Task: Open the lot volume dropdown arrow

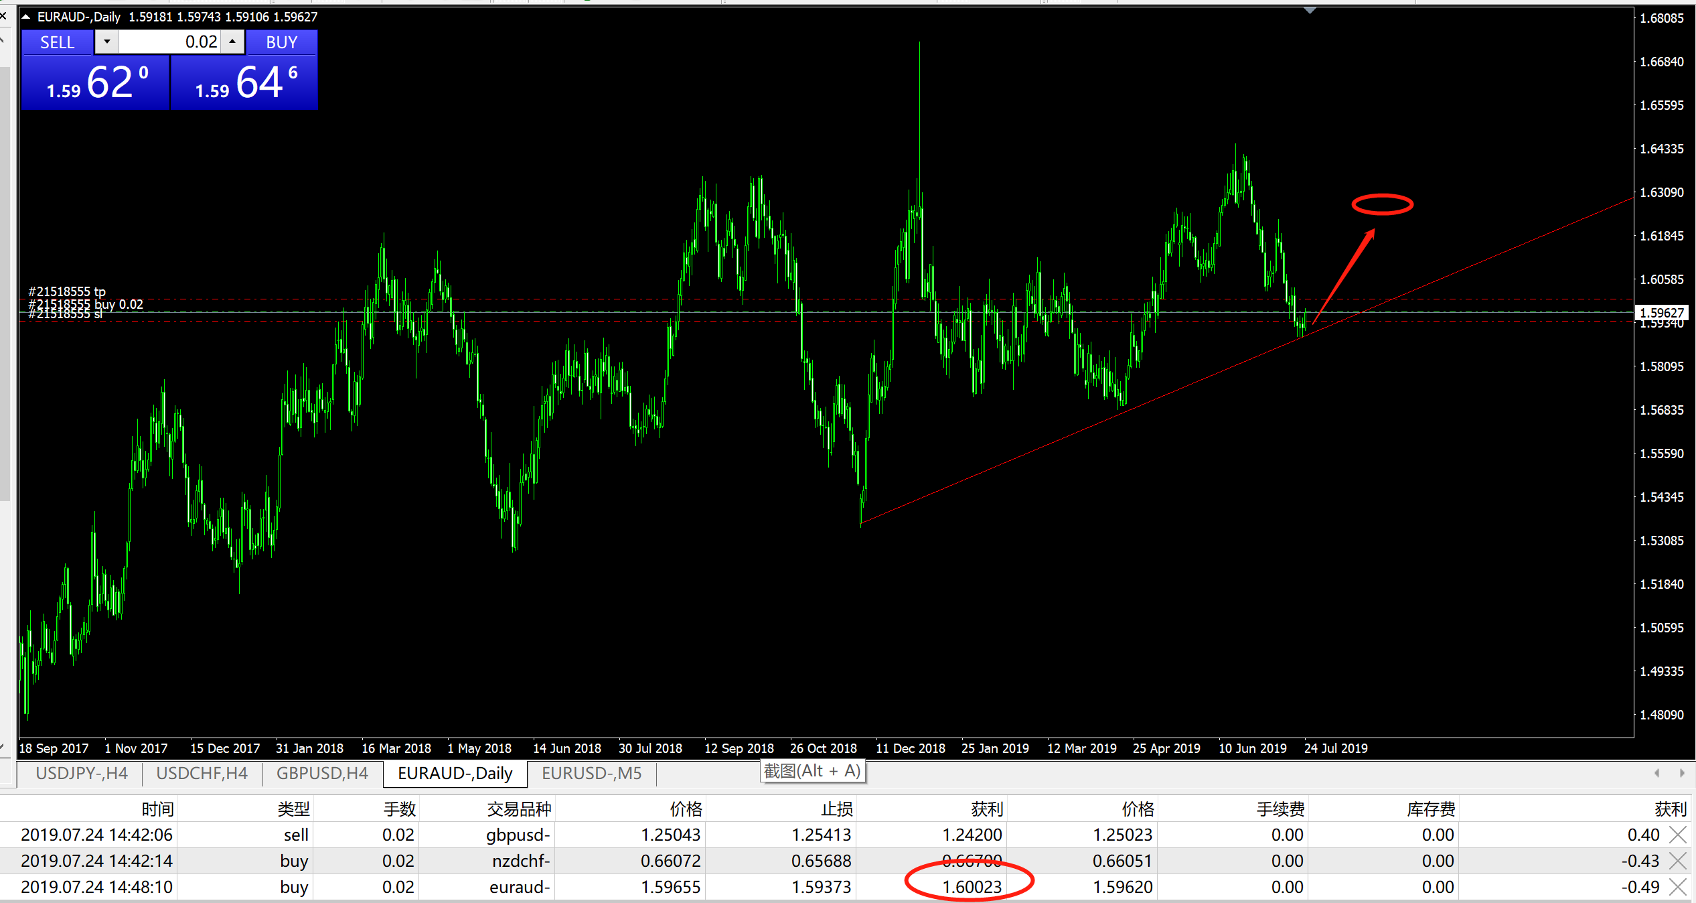Action: 106,42
